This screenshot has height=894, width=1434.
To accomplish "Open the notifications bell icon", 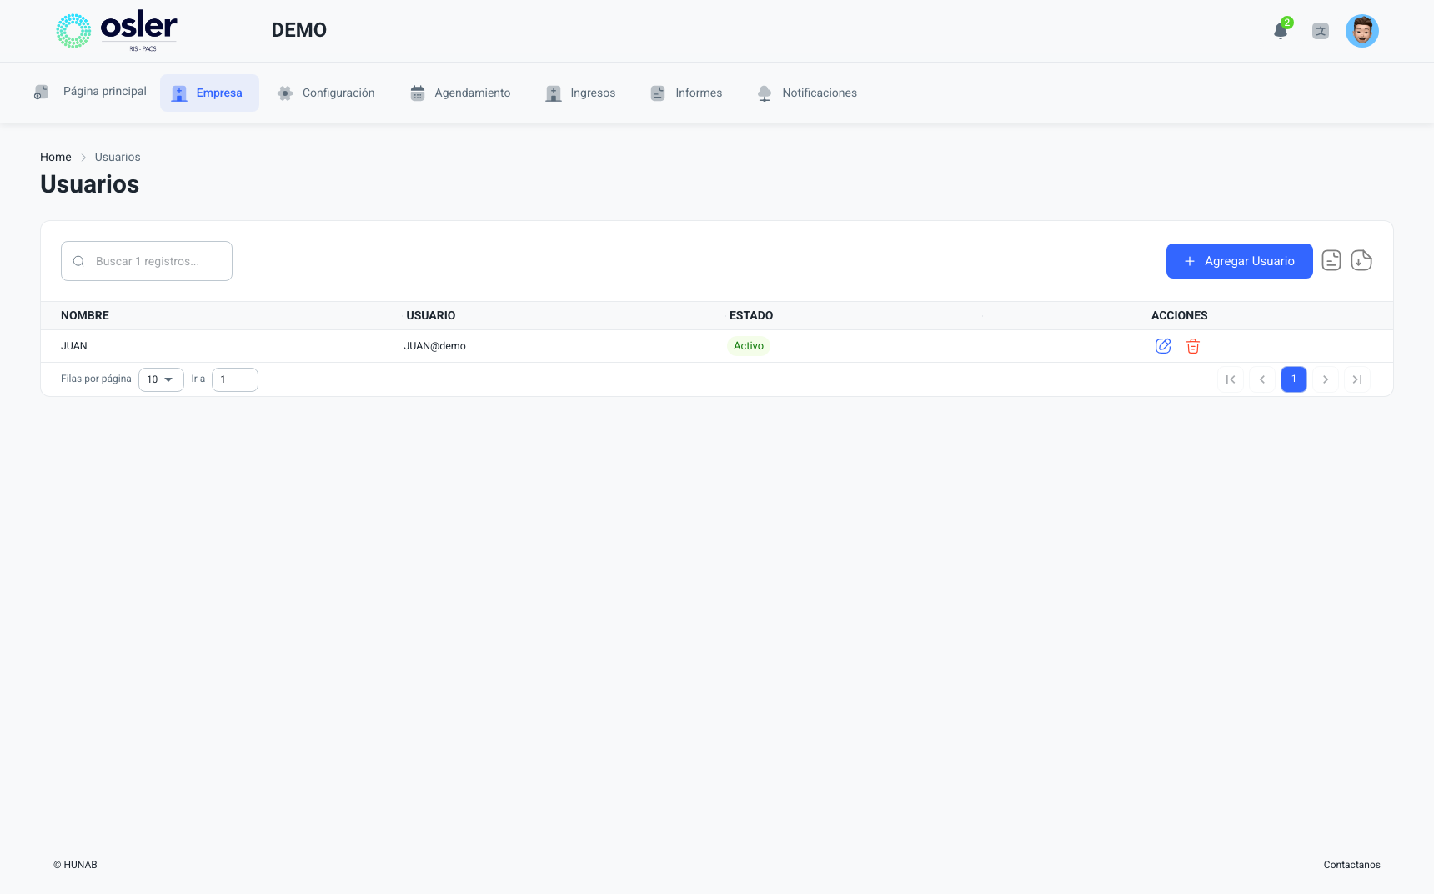I will pyautogui.click(x=1281, y=32).
